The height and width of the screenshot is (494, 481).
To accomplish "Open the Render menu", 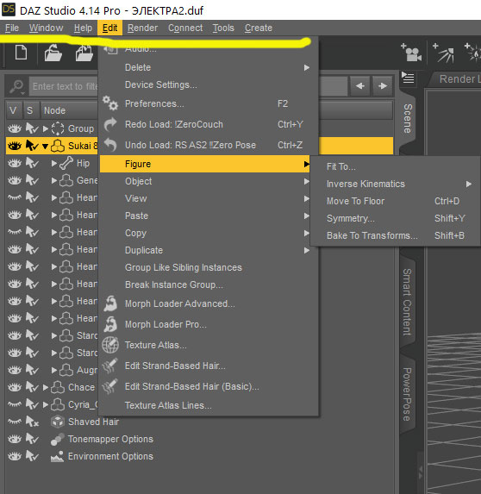I will point(142,28).
